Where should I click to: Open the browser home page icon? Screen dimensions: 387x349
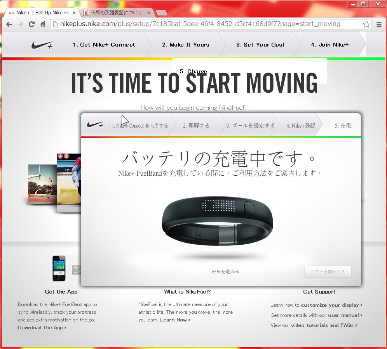pyautogui.click(x=43, y=24)
